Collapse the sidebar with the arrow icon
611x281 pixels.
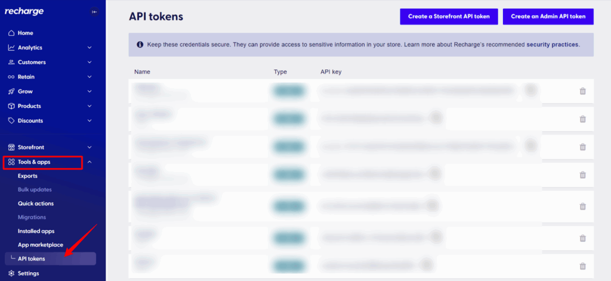click(94, 12)
